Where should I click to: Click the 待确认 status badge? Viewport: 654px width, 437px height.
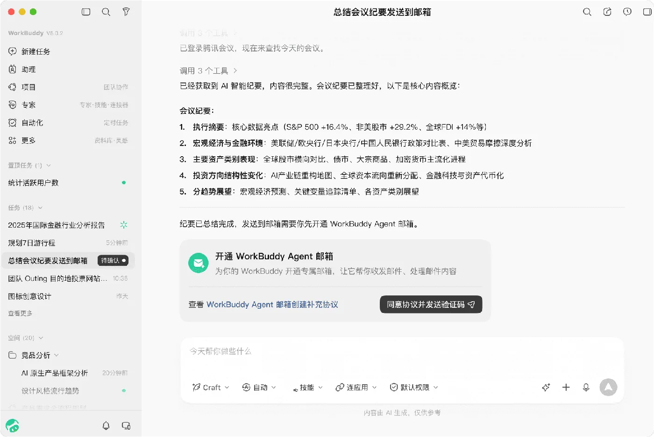pos(113,260)
